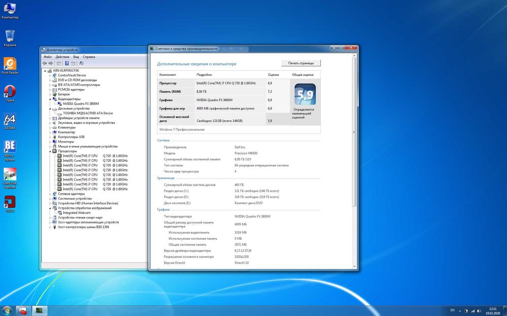
Task: Expand the ControlVault Device node
Action: pos(50,75)
